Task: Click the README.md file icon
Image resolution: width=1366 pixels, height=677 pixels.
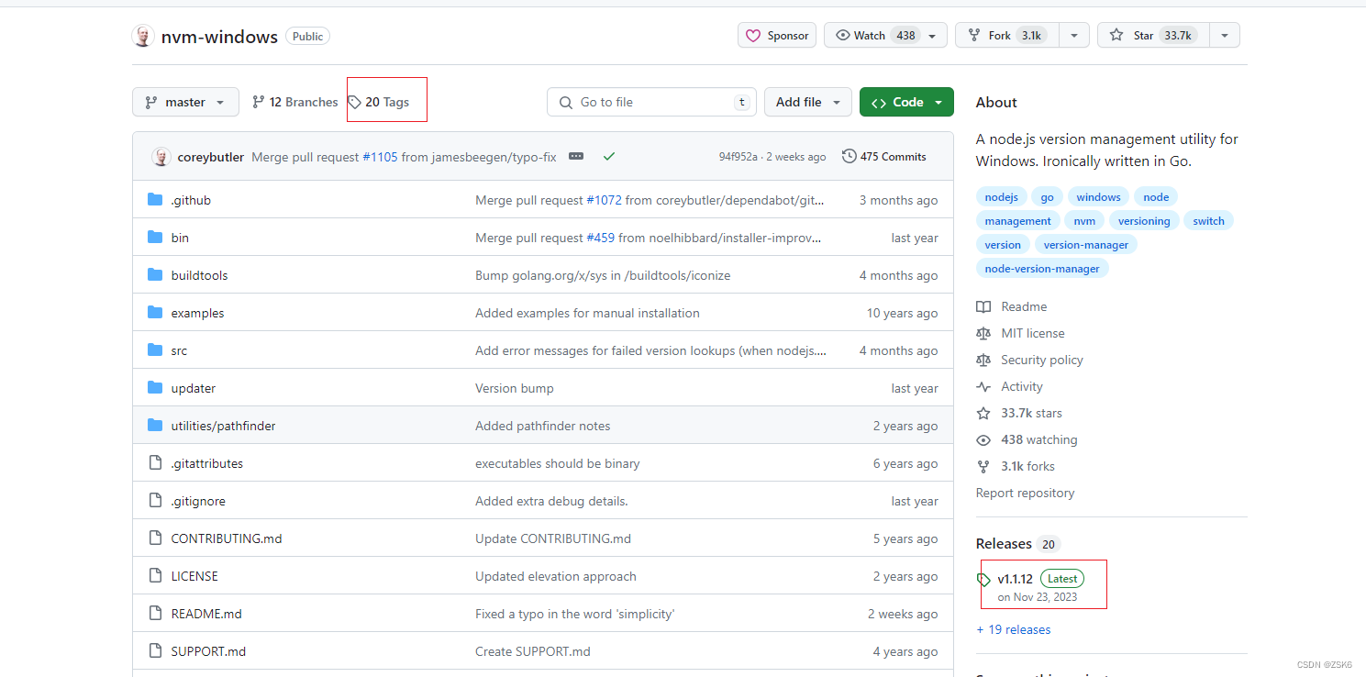Action: (155, 614)
